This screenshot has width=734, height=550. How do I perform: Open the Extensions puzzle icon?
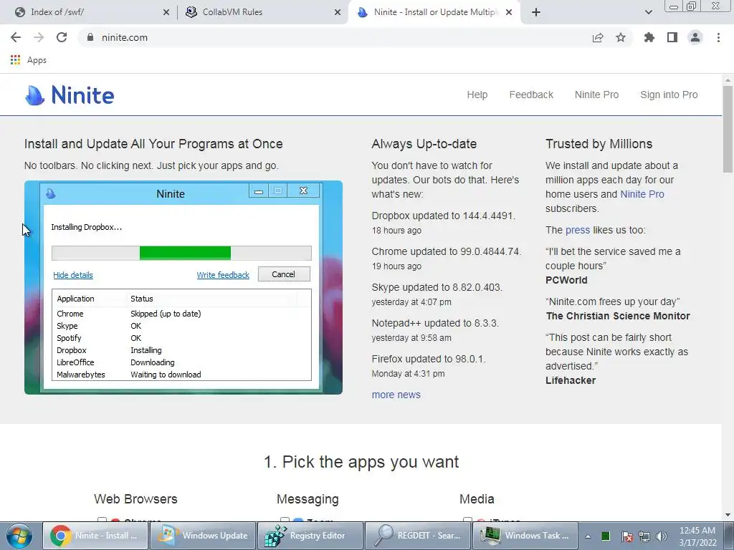pyautogui.click(x=649, y=37)
